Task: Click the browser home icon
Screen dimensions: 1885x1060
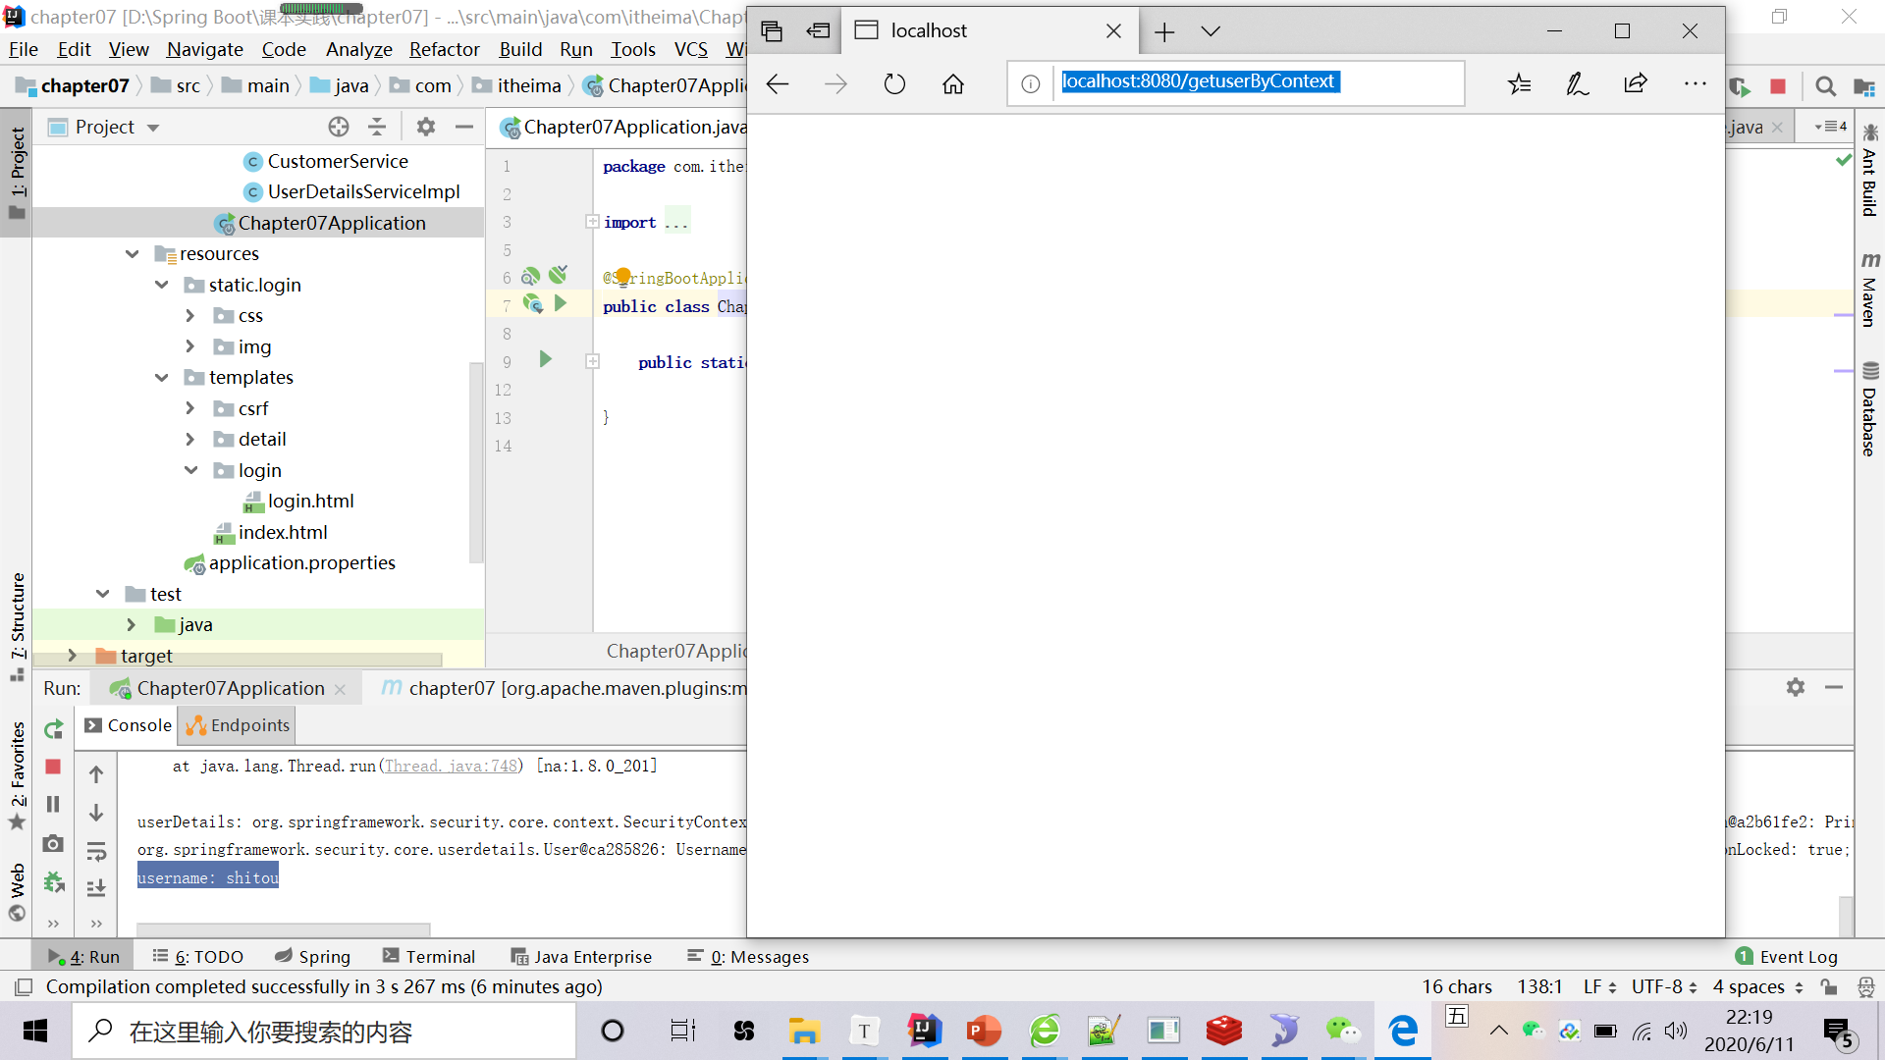Action: tap(952, 84)
